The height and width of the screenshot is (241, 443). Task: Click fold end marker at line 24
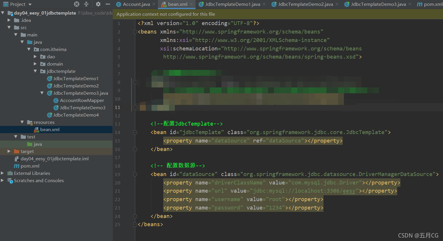point(135,216)
